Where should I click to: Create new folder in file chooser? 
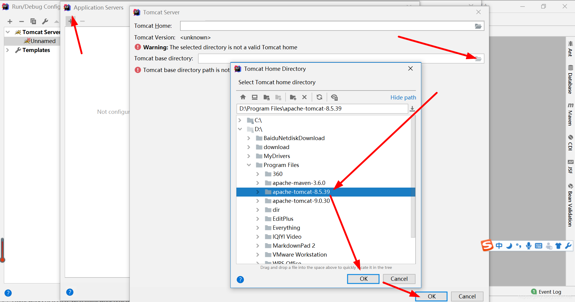(293, 97)
